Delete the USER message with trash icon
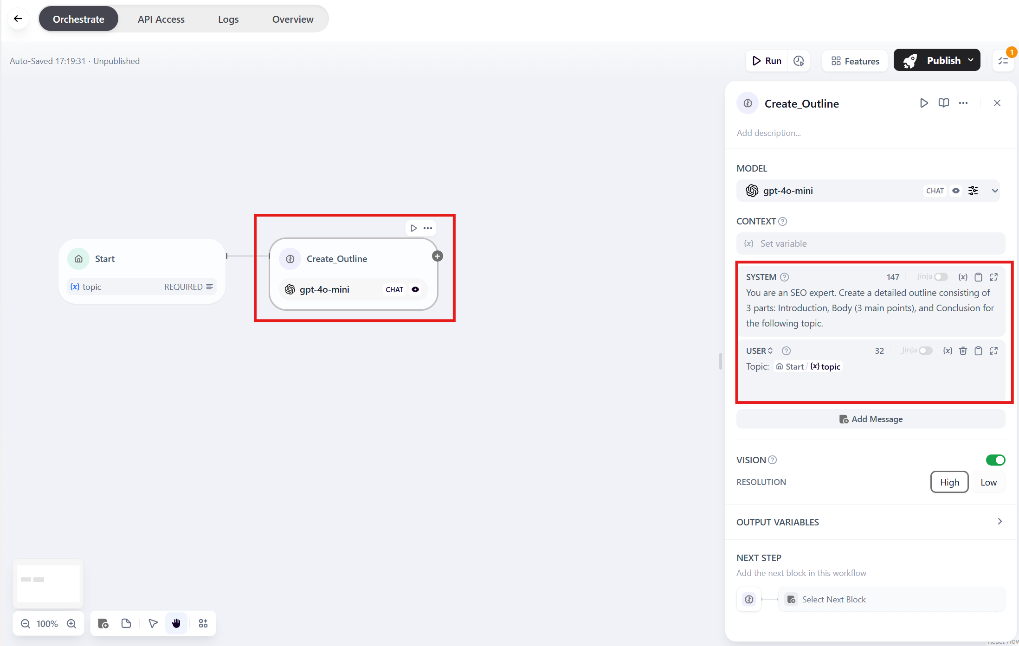Screen dimensions: 1019x646 click(963, 351)
